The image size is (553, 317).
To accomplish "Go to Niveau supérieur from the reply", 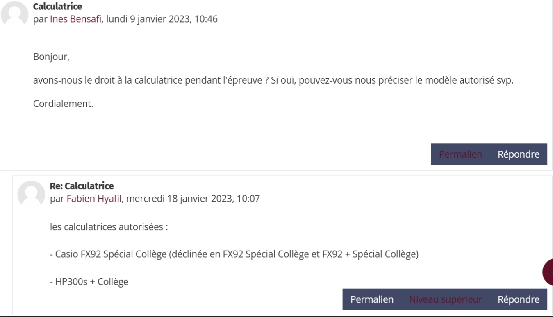I will pos(446,299).
